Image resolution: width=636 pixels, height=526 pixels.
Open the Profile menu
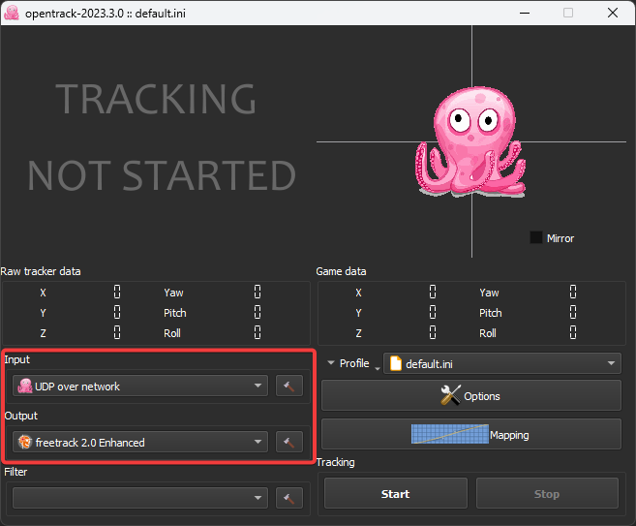349,364
